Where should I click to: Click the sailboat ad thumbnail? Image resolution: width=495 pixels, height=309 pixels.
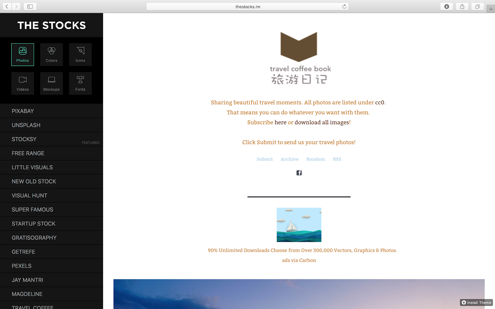(x=299, y=225)
